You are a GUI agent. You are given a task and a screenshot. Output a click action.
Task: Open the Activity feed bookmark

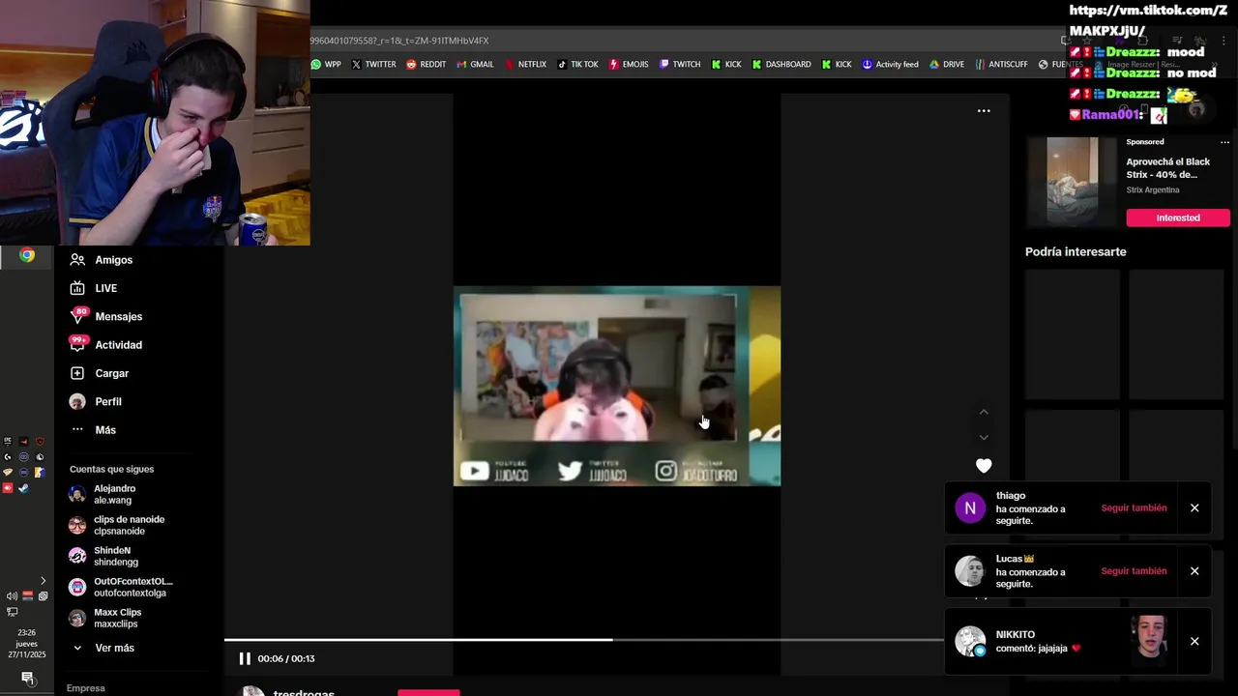click(x=890, y=65)
